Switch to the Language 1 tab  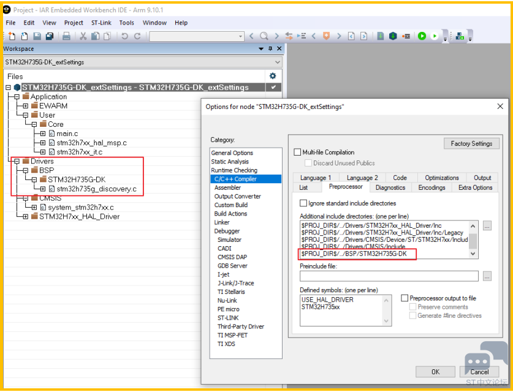316,178
